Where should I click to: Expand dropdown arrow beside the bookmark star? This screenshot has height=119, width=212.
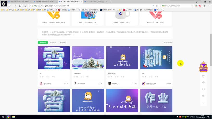pos(159,6)
